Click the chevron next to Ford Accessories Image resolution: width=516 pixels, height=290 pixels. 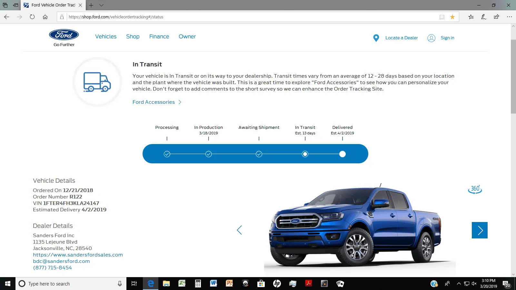point(180,102)
